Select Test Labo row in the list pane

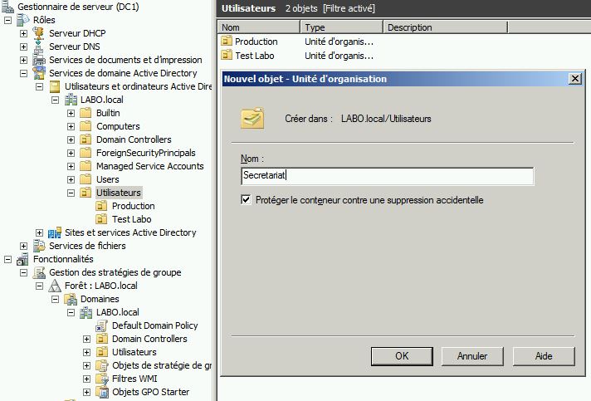255,56
